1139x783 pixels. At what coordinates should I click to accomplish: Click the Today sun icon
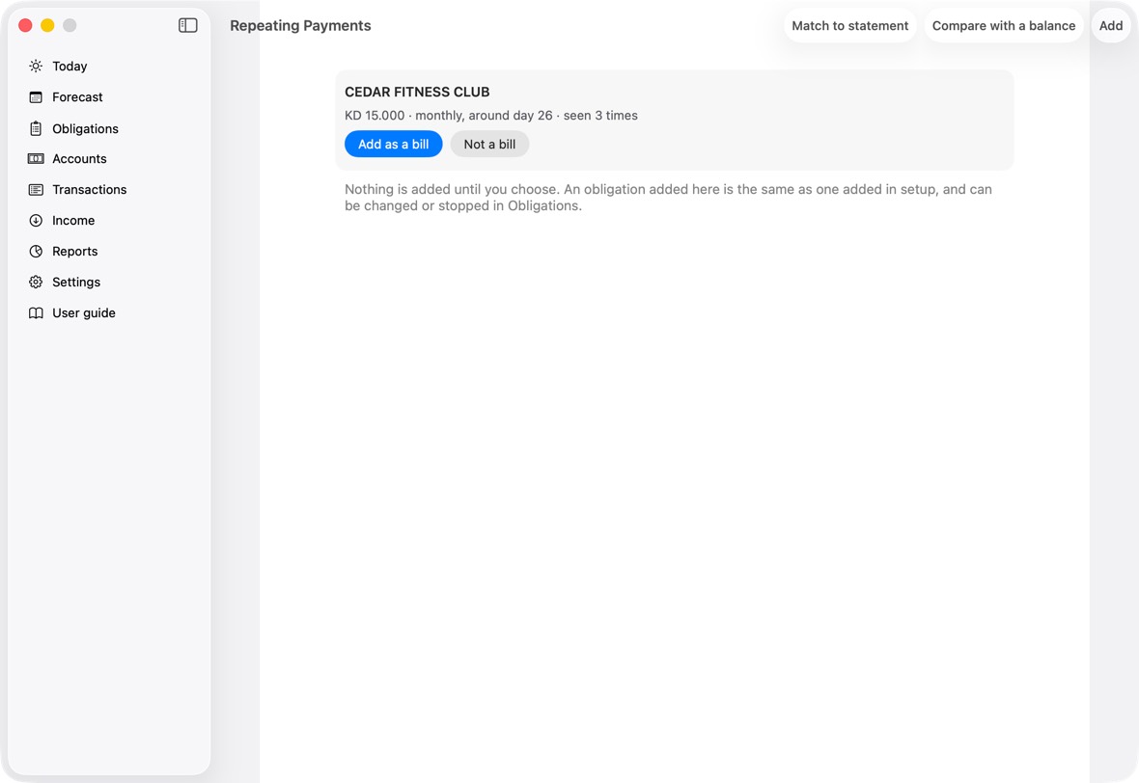36,66
